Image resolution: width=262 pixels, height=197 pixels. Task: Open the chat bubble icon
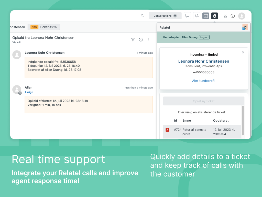(187, 16)
